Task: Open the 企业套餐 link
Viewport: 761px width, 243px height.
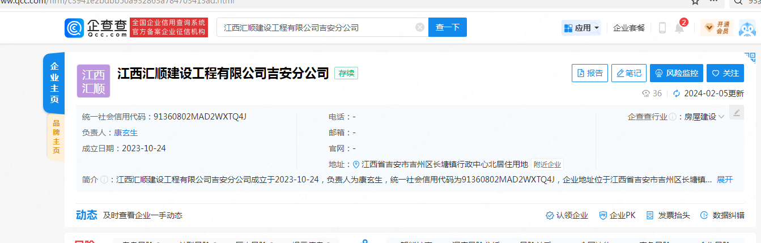Action: tap(629, 27)
